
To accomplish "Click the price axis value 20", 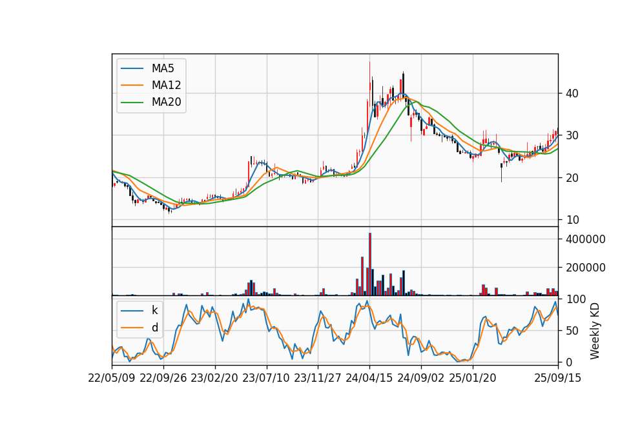I will [x=572, y=178].
